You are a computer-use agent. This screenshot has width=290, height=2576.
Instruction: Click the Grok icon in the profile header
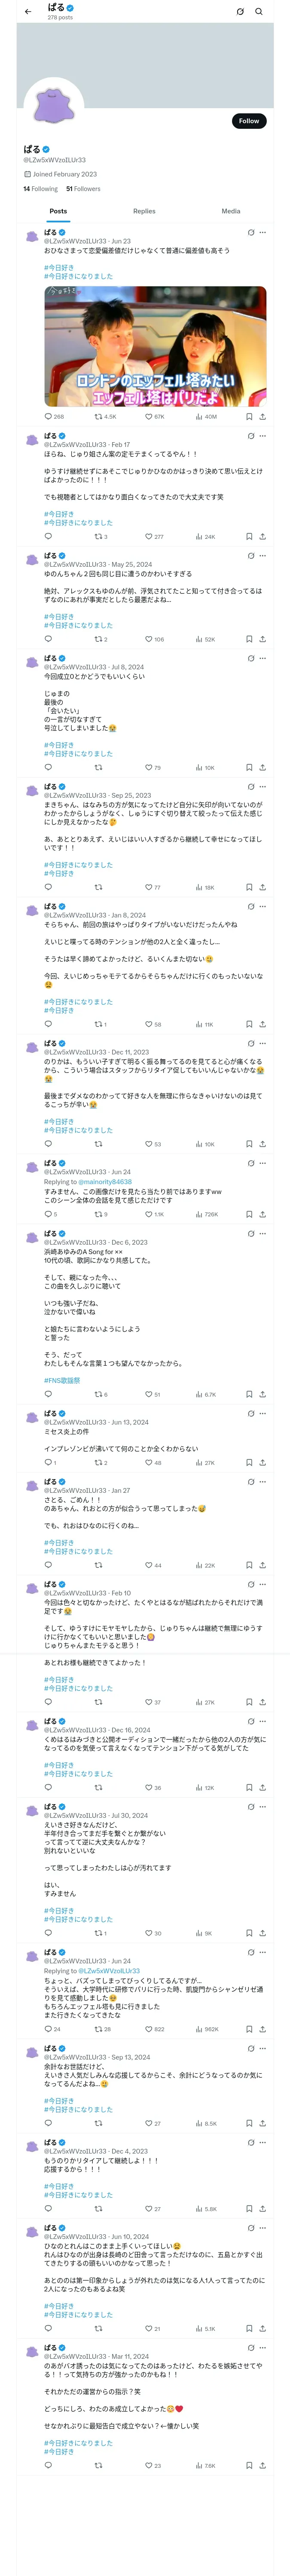(240, 11)
